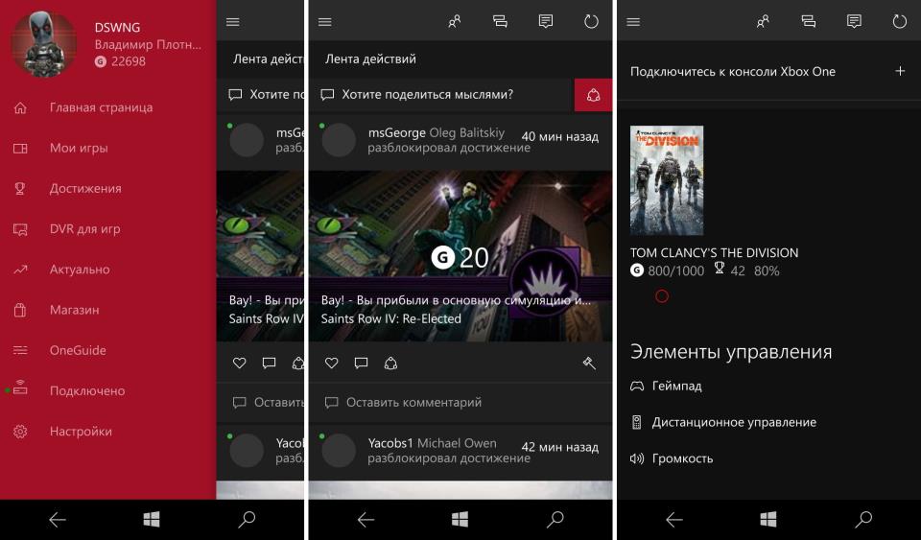Click the share icon on the red button
This screenshot has height=540, width=921.
tap(593, 95)
